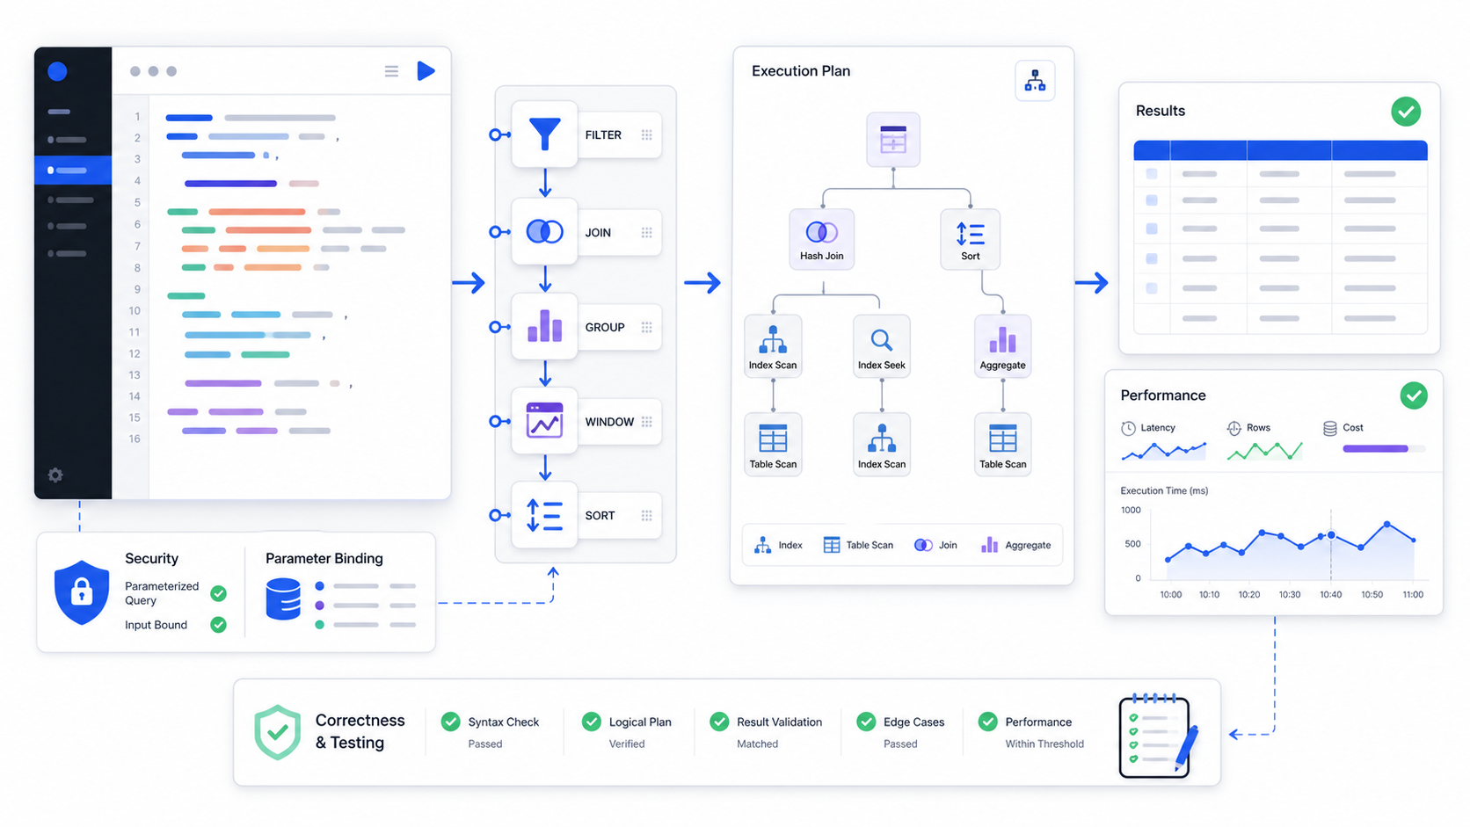Click the FILTER funnel icon
The width and height of the screenshot is (1470, 827).
click(545, 134)
